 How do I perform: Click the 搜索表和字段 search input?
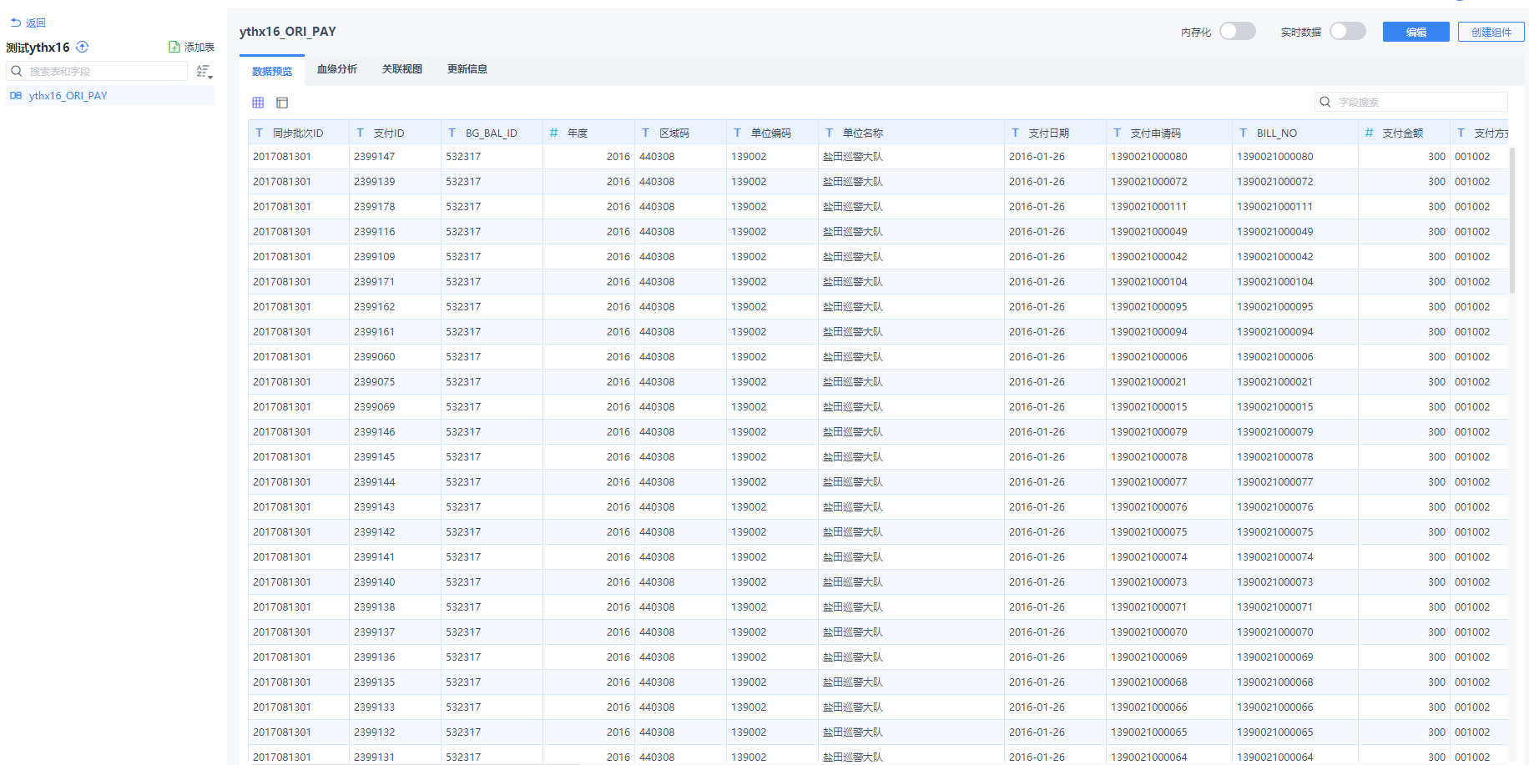coord(104,72)
